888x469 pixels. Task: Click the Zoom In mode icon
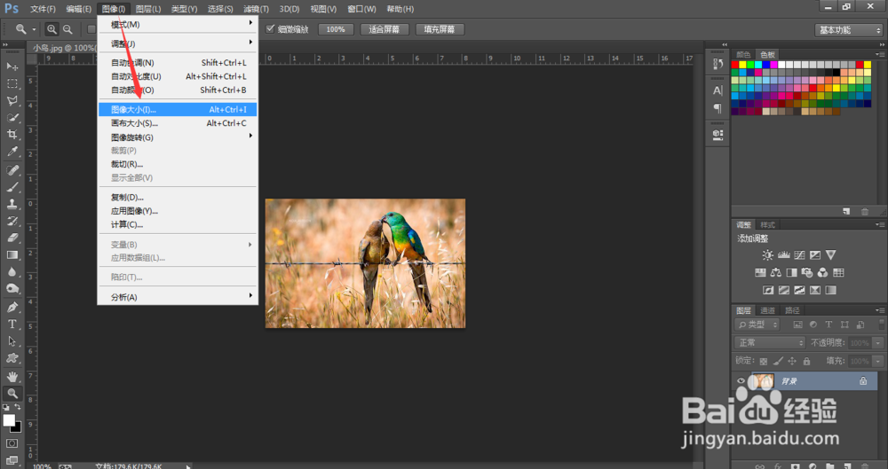pyautogui.click(x=52, y=29)
